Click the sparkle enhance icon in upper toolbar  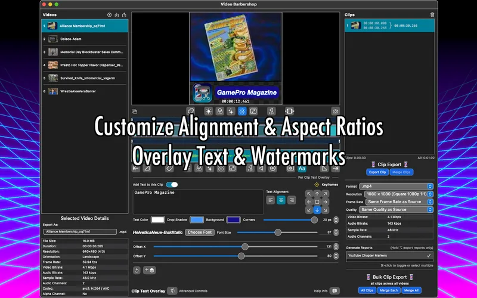(231, 111)
